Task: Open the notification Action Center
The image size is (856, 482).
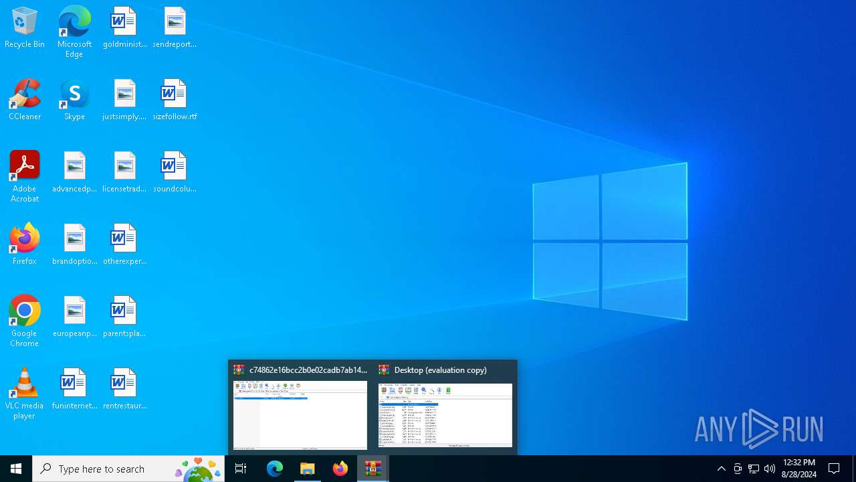Action: pos(834,469)
